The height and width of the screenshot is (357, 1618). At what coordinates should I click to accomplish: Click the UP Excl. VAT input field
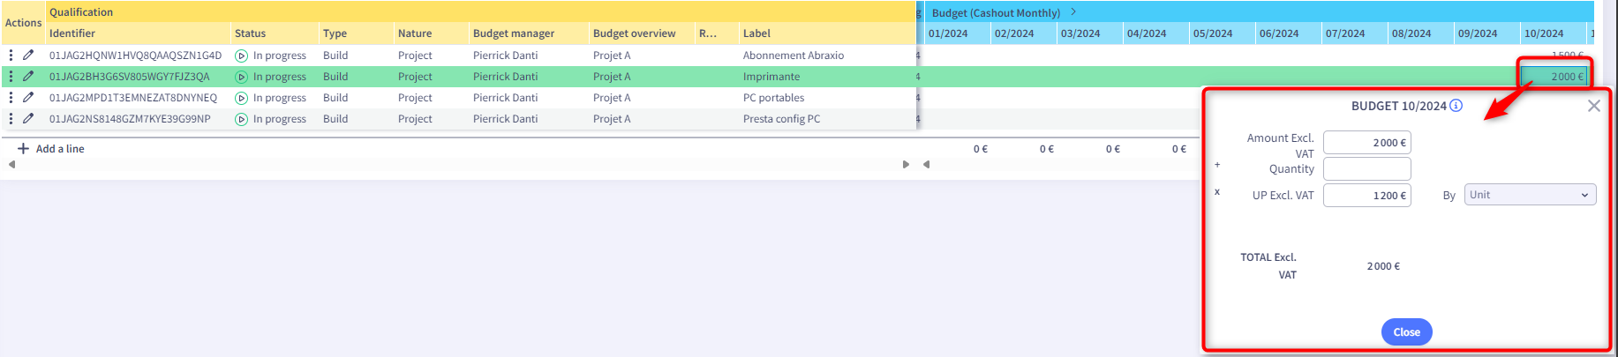pos(1367,196)
